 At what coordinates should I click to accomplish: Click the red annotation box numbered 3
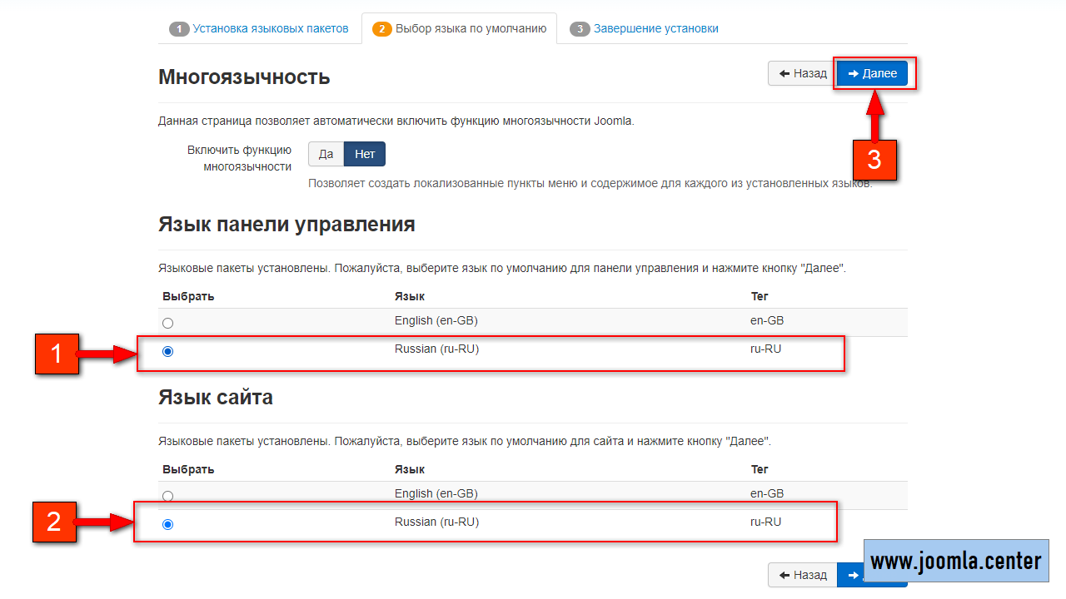(874, 159)
